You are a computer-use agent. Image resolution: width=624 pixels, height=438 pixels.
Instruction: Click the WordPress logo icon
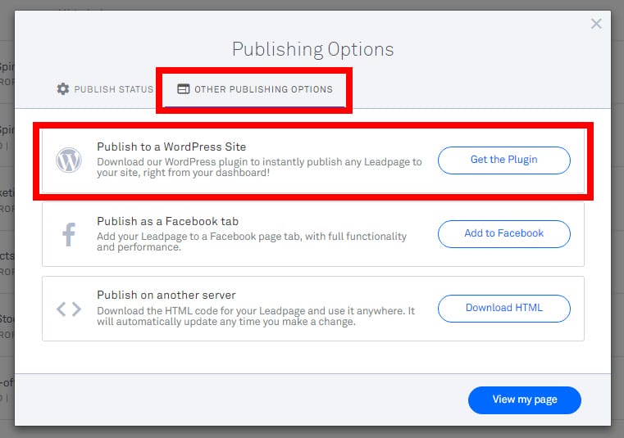(69, 160)
